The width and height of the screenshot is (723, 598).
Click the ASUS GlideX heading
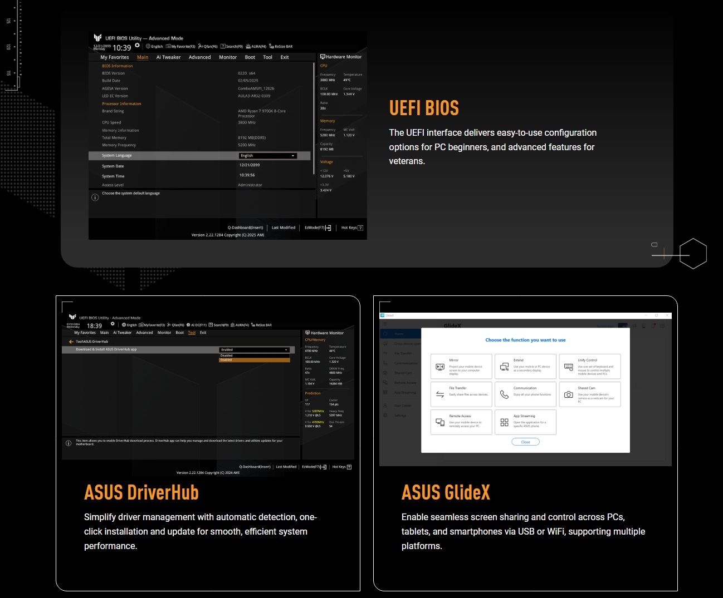point(446,492)
